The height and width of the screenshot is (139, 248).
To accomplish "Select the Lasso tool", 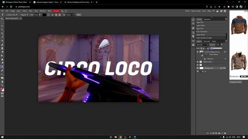I will click(x=2, y=26).
